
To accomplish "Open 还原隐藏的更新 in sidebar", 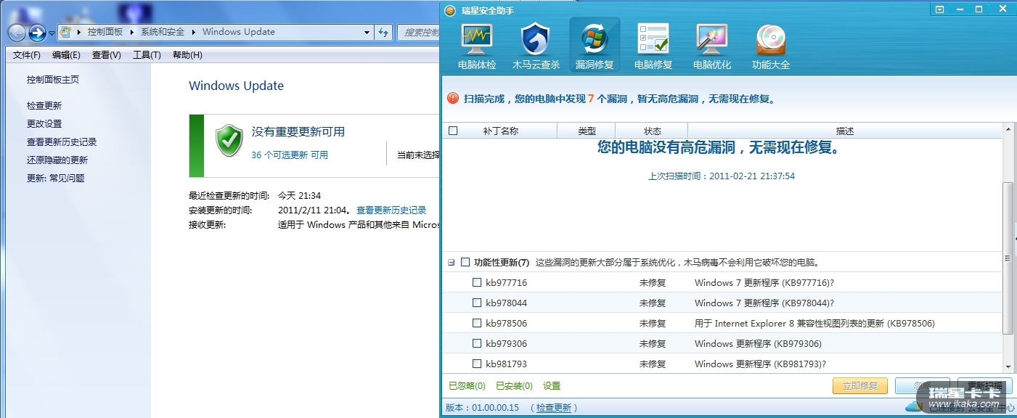I will (57, 160).
